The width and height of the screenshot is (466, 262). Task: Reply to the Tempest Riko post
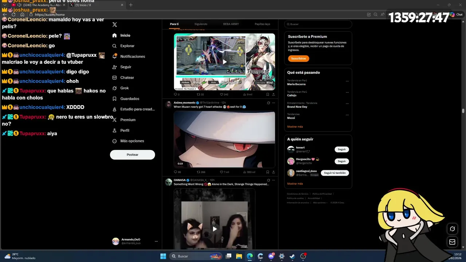click(177, 94)
